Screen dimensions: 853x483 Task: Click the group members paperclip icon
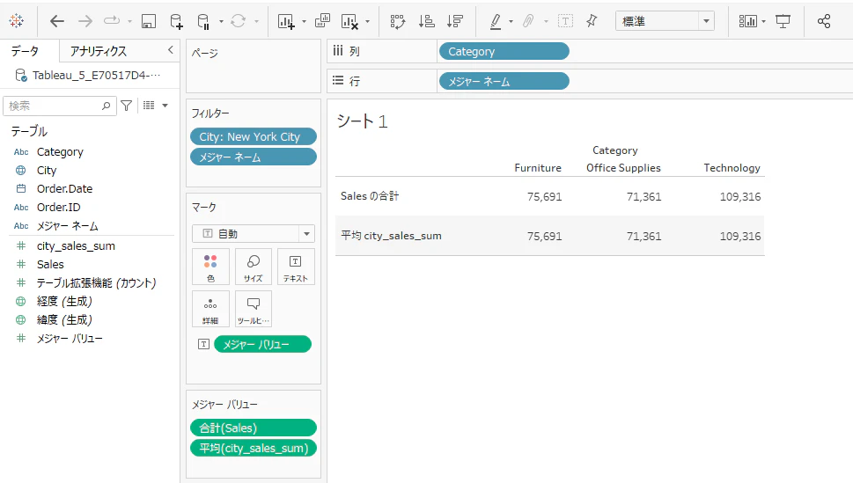coord(528,21)
